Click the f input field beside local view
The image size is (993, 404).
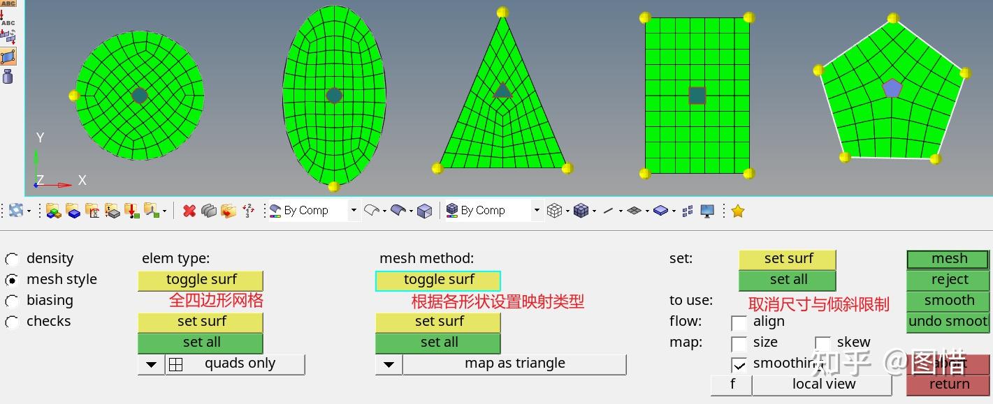tap(732, 384)
